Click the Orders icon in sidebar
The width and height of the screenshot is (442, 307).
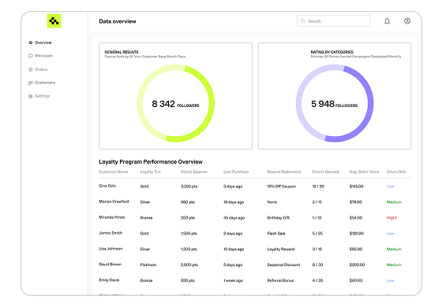point(31,69)
